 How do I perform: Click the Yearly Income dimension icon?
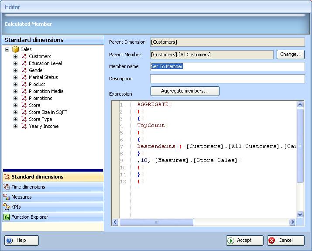(x=24, y=126)
